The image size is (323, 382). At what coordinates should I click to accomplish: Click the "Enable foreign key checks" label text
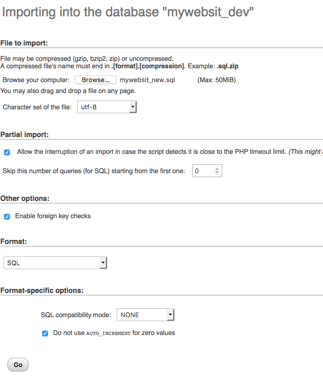[53, 216]
